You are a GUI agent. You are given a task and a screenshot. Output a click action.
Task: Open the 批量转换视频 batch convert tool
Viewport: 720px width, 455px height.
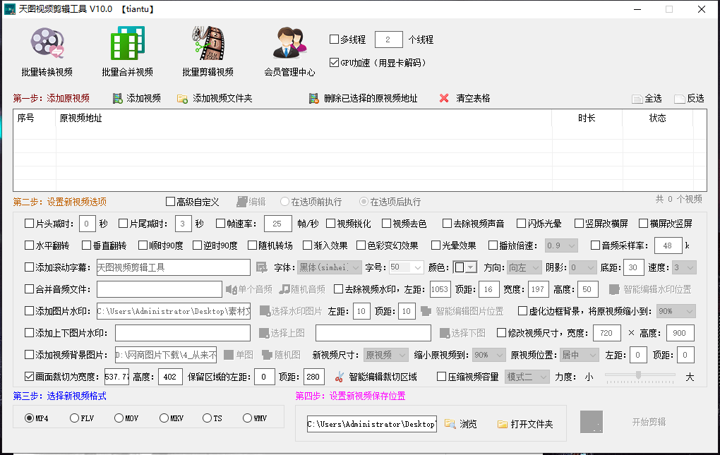[47, 51]
